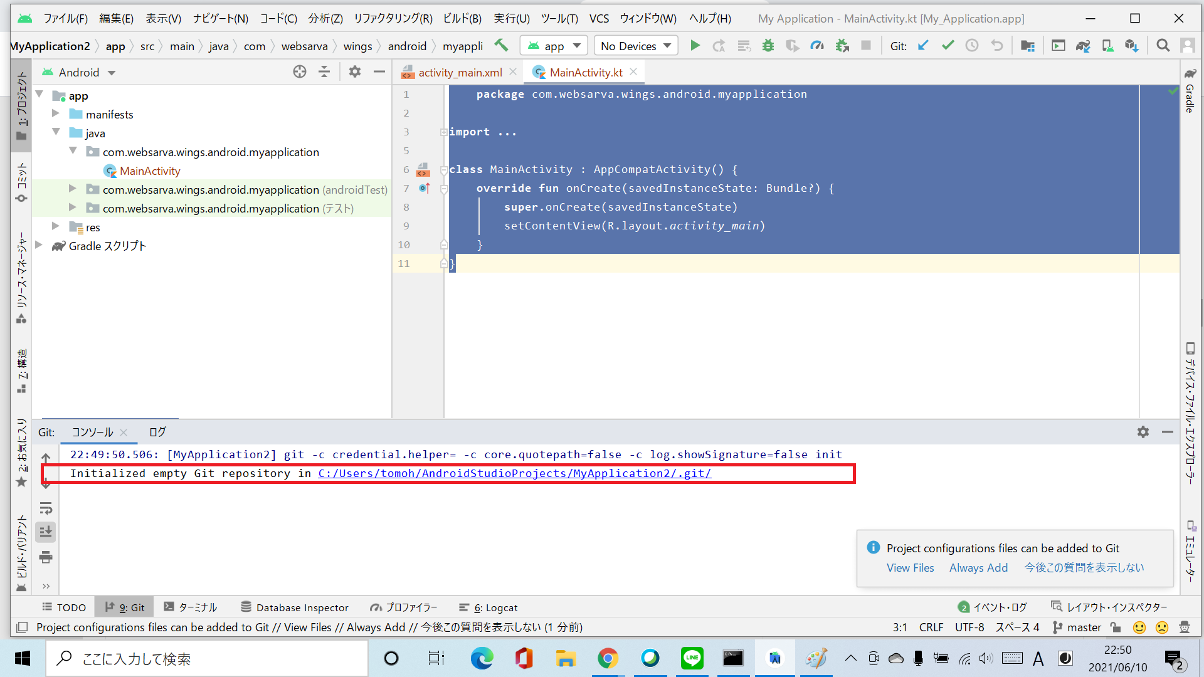Viewport: 1204px width, 677px height.
Task: Open the VCS menu
Action: click(x=599, y=18)
